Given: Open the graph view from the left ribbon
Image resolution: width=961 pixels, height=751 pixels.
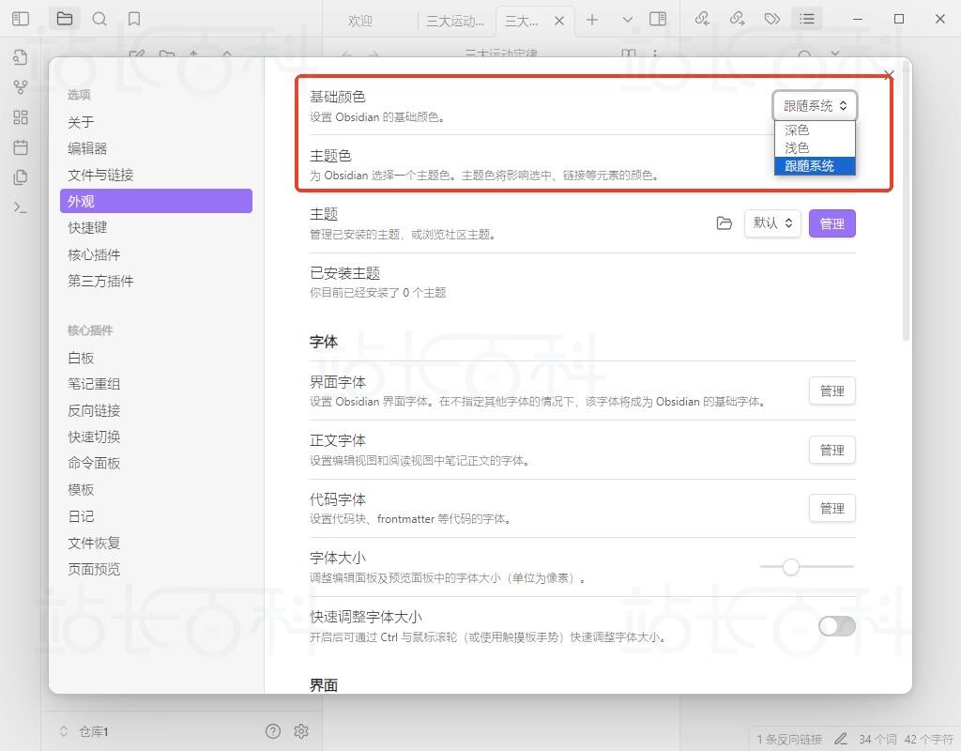Looking at the screenshot, I should tap(20, 87).
